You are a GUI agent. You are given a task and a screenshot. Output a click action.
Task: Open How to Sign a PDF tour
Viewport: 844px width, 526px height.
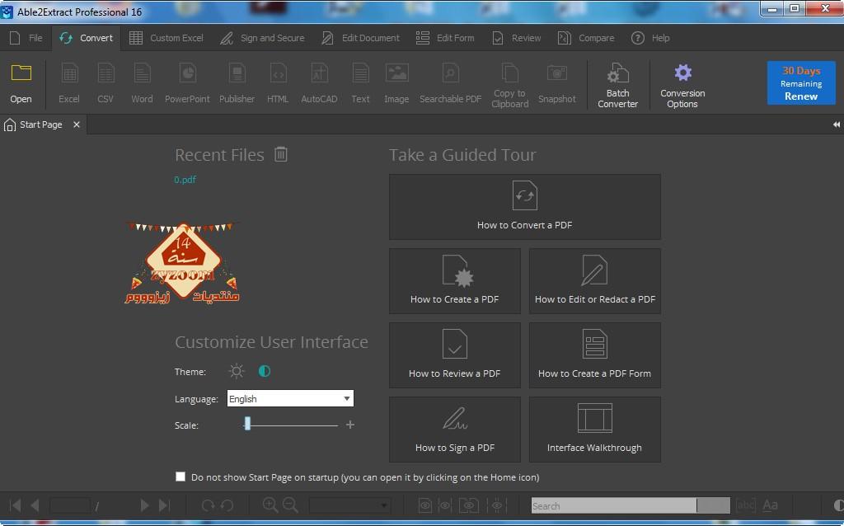pos(455,430)
